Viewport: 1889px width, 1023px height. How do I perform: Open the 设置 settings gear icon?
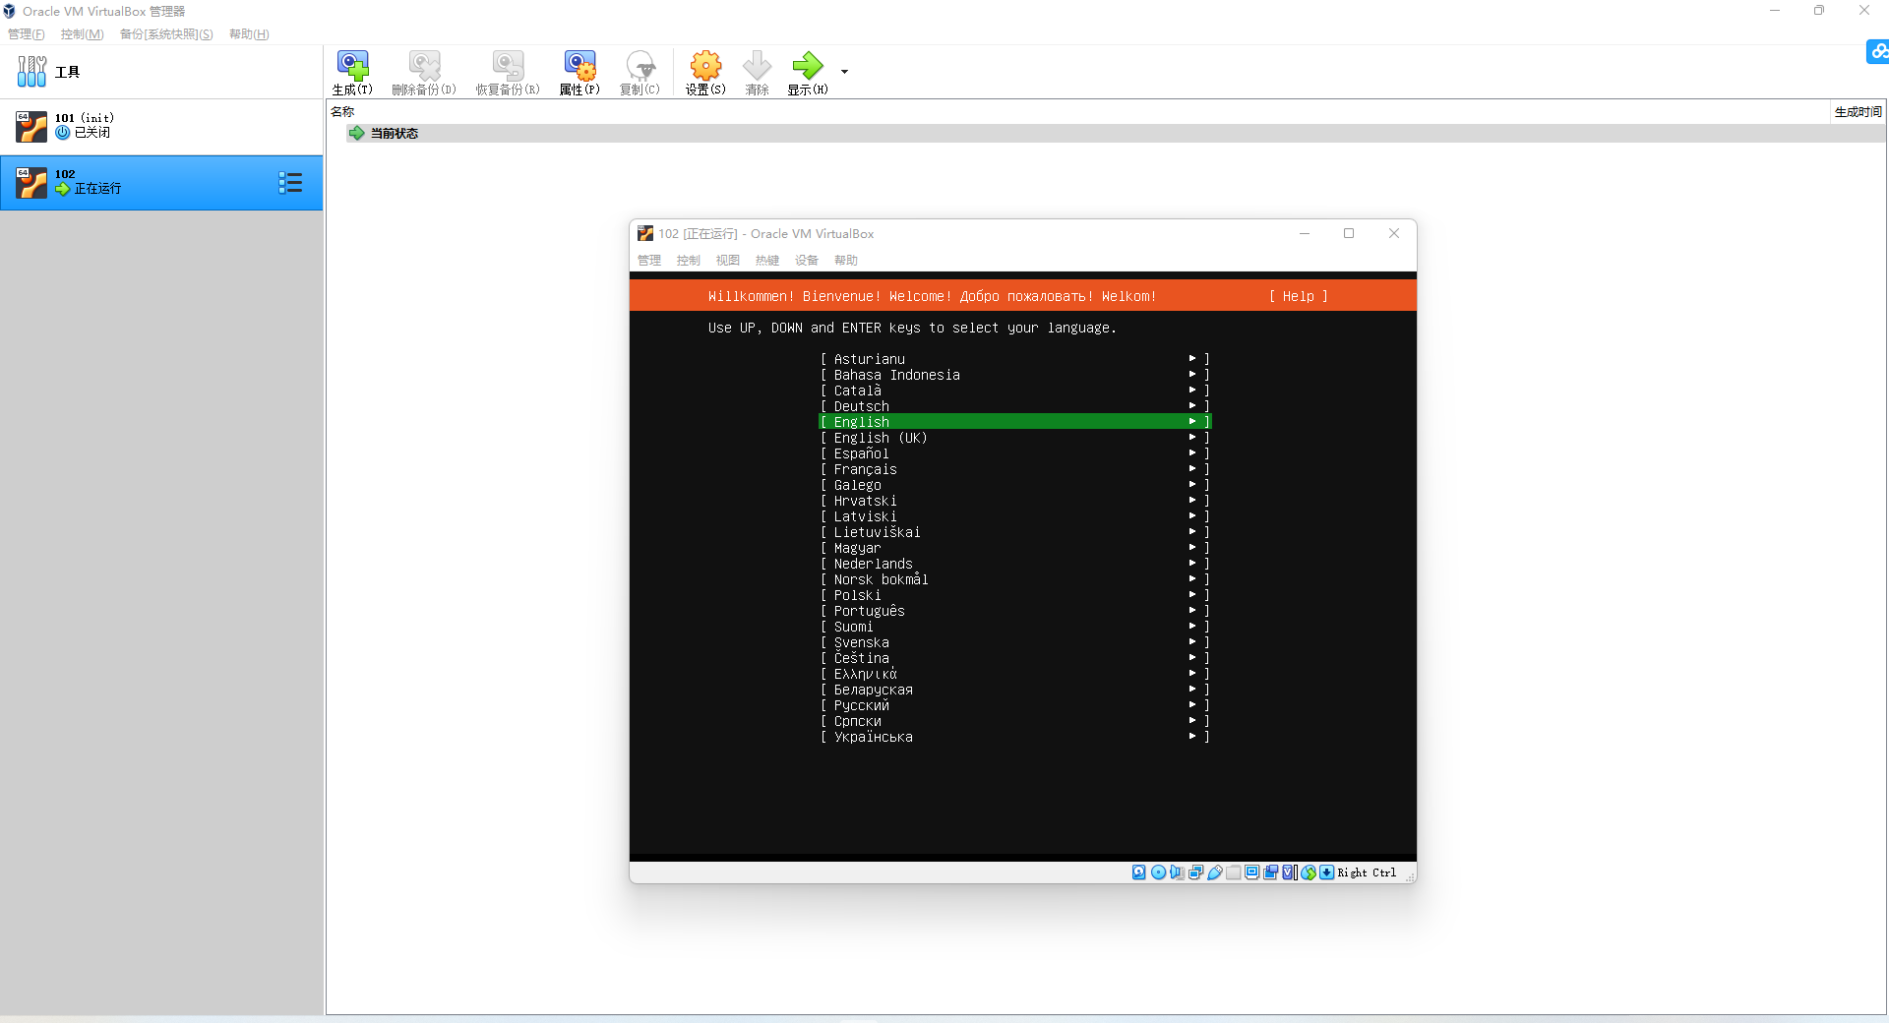705,74
